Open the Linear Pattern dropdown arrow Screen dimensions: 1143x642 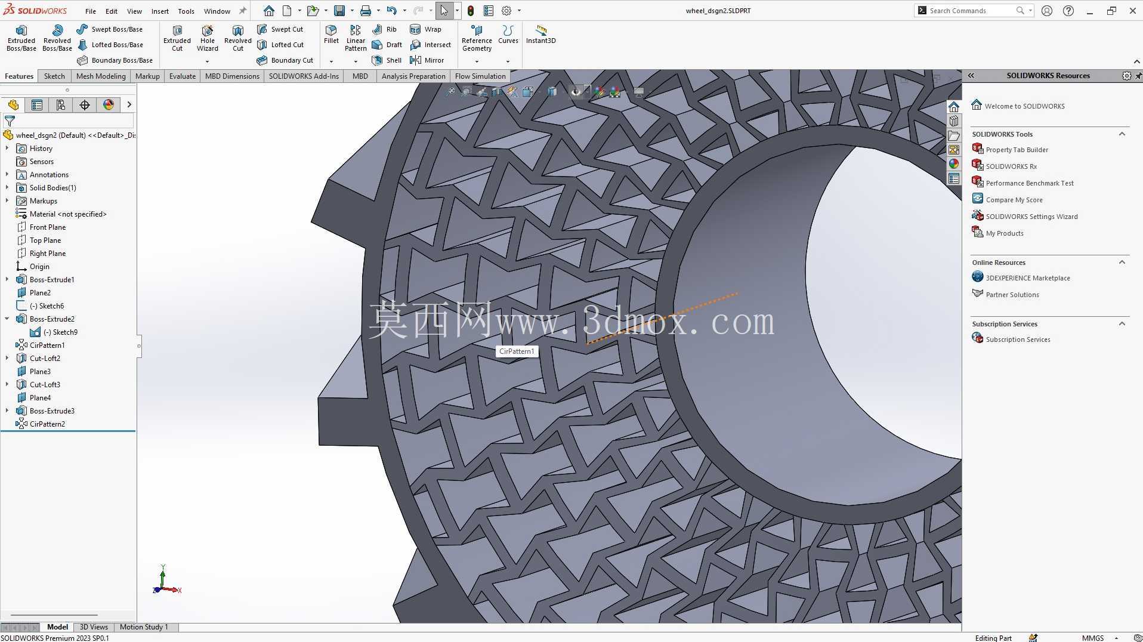pyautogui.click(x=356, y=61)
